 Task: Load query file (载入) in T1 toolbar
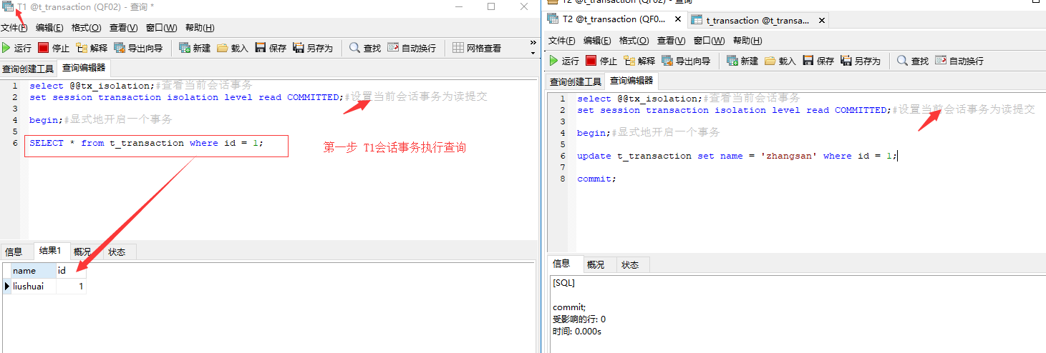(x=233, y=48)
